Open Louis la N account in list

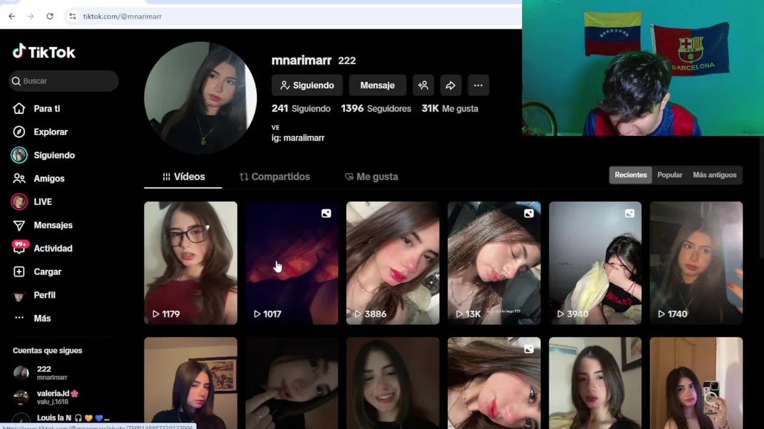[x=64, y=418]
